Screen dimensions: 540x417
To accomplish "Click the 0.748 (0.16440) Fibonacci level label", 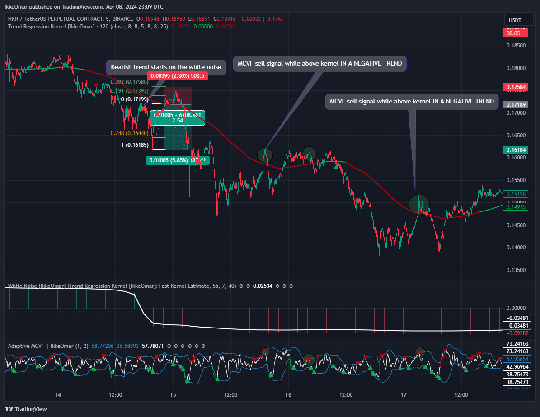I will (x=130, y=133).
